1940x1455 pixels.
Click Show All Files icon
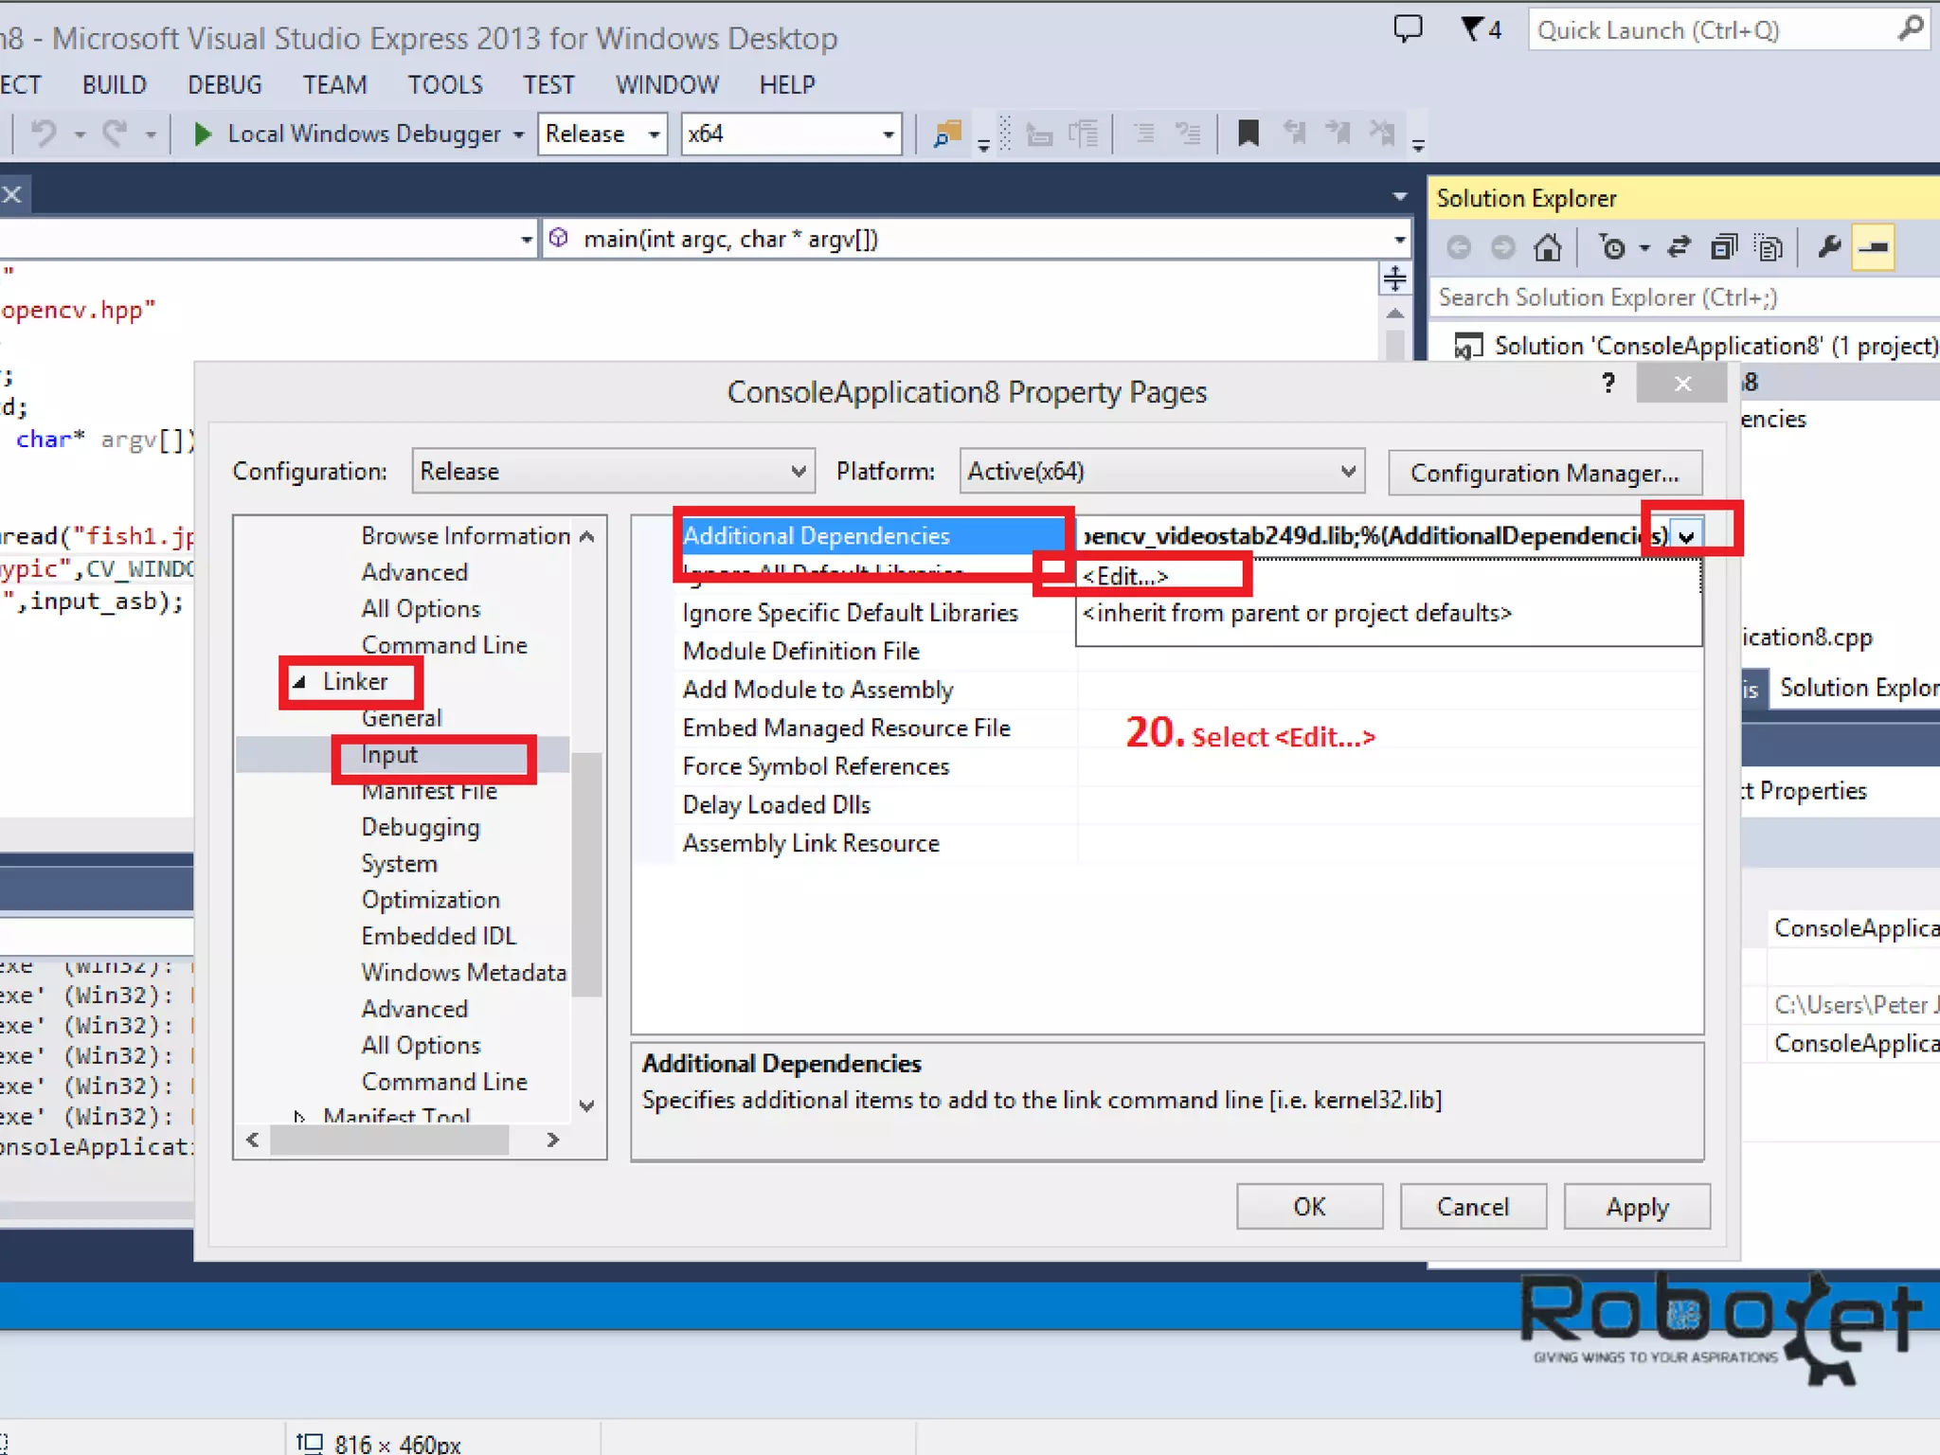1768,248
